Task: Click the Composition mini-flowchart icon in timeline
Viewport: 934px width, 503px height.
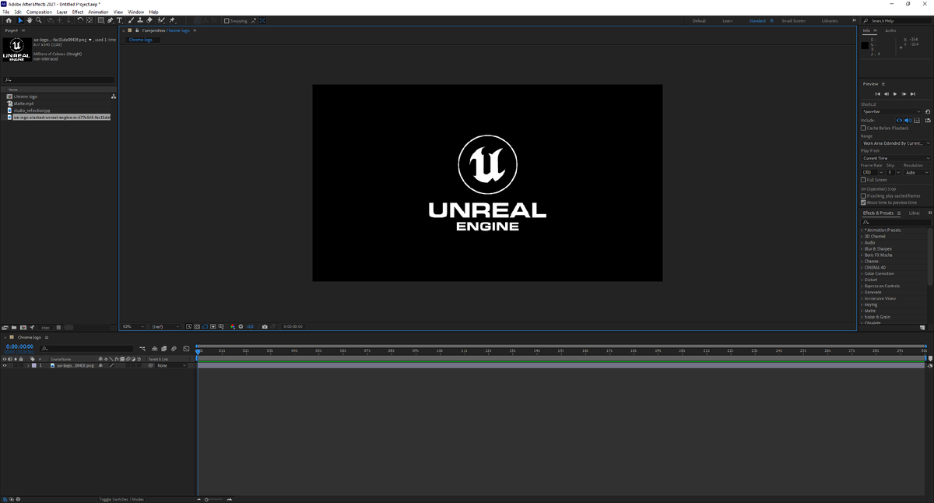Action: 142,349
